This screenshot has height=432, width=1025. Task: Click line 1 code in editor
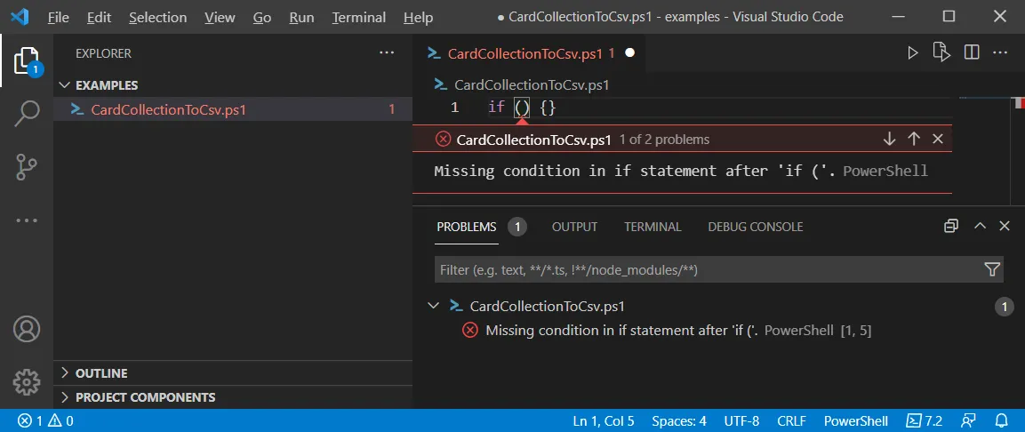522,108
